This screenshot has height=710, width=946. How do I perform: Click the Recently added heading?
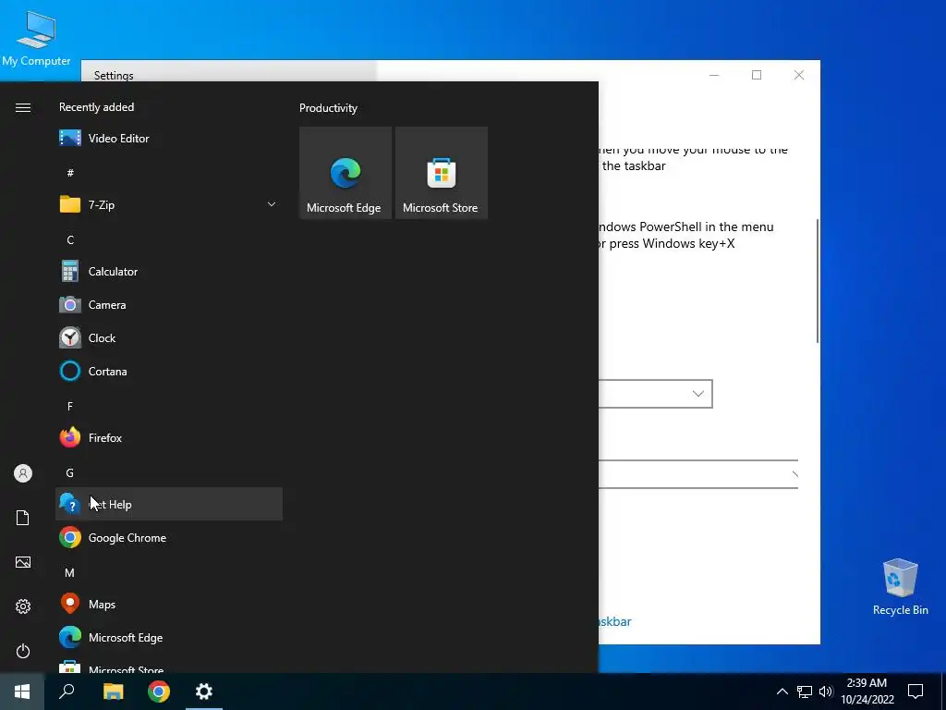[96, 107]
